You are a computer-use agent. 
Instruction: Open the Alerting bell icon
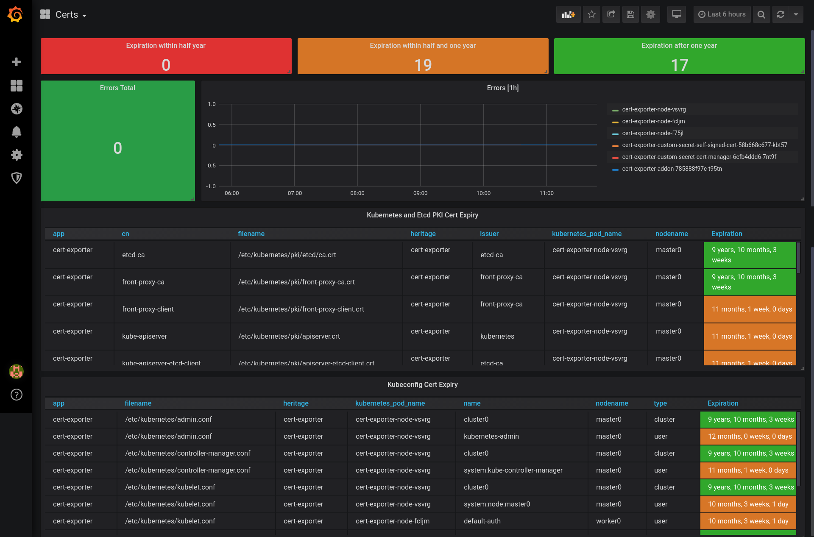point(16,132)
